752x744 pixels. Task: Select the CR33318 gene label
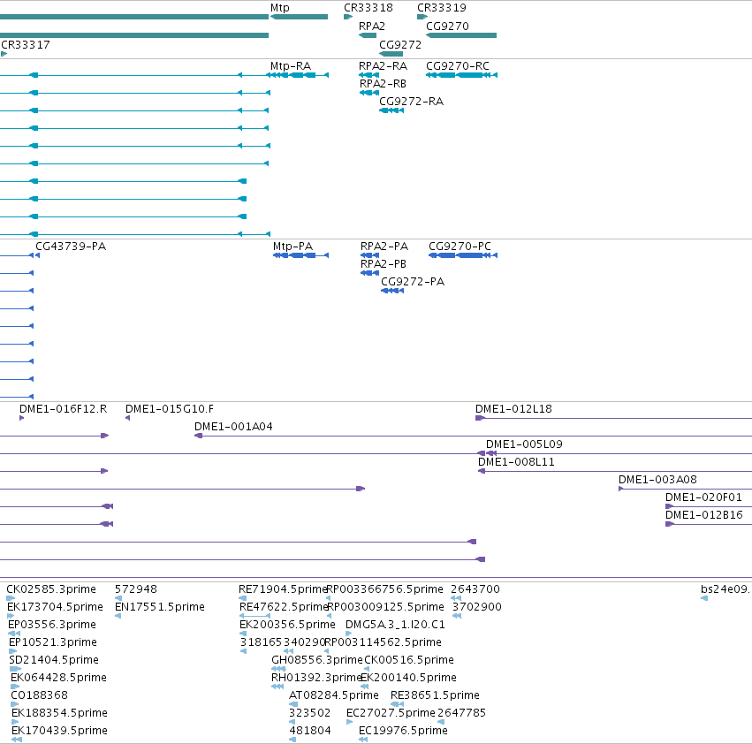coord(368,8)
